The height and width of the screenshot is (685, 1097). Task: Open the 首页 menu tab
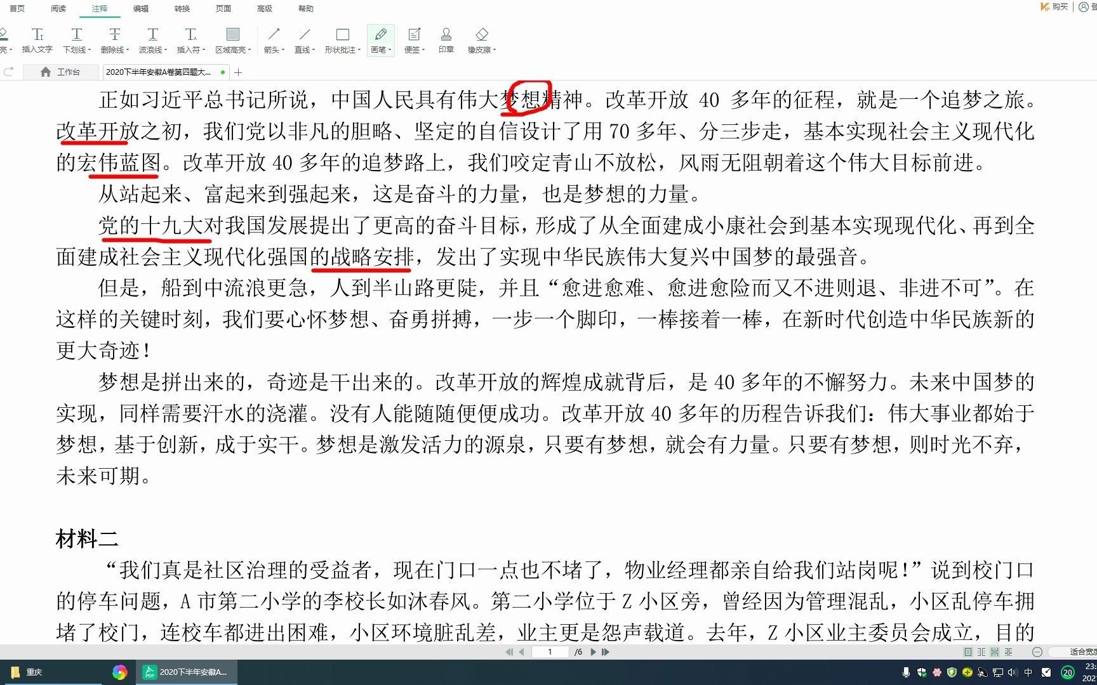17,9
